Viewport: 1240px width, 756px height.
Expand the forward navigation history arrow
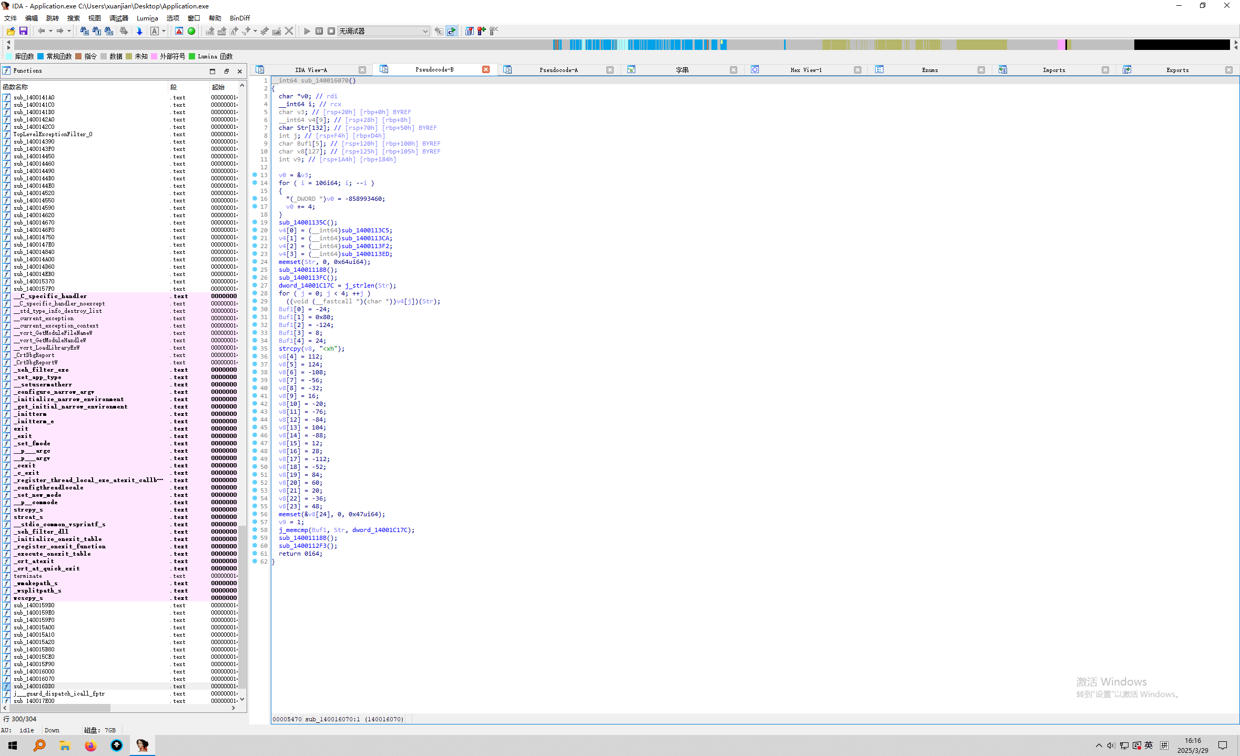(x=69, y=31)
